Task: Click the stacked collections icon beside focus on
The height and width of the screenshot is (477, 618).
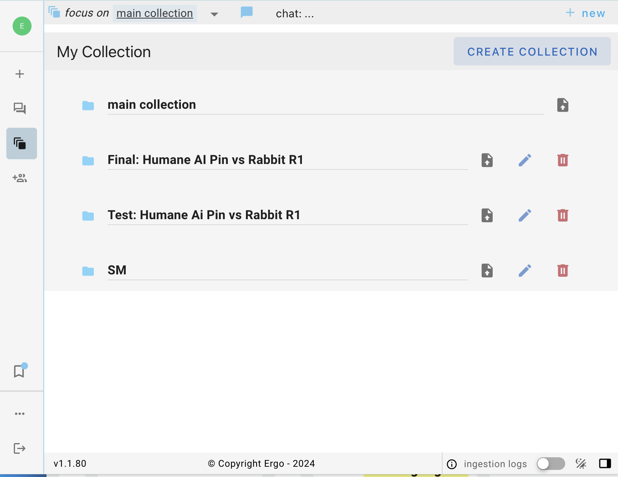Action: point(54,12)
